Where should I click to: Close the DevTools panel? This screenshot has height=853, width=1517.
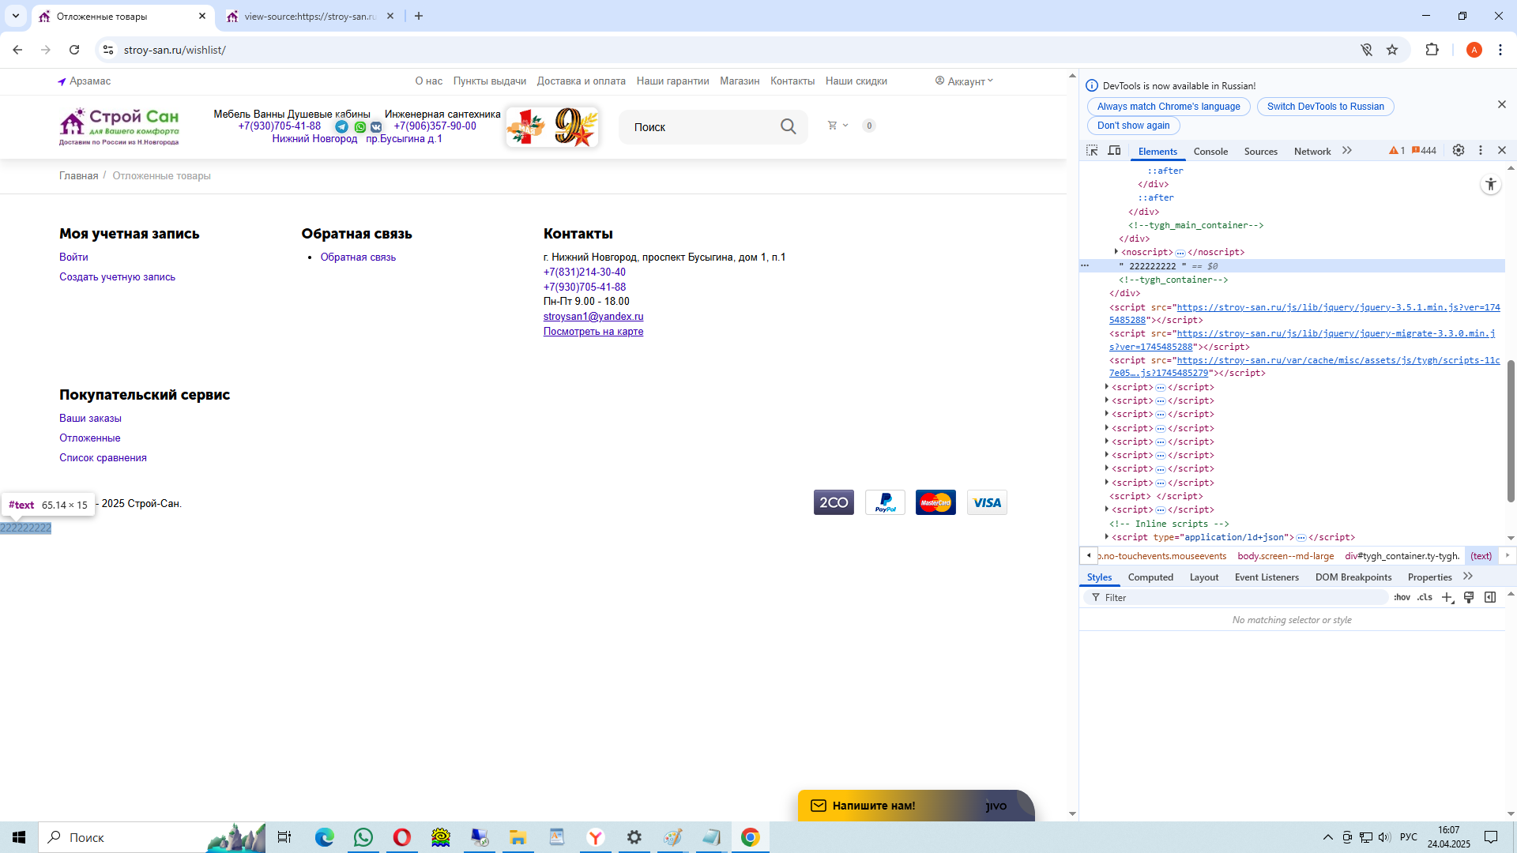click(x=1502, y=150)
